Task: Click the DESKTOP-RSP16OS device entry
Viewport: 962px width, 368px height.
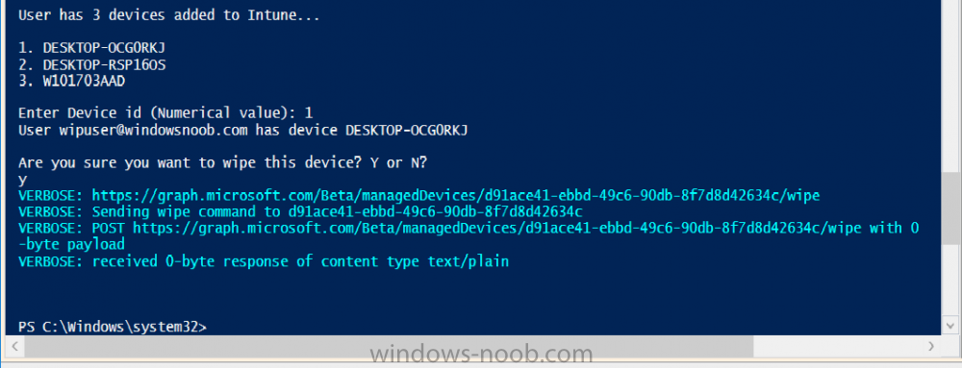Action: click(x=104, y=63)
